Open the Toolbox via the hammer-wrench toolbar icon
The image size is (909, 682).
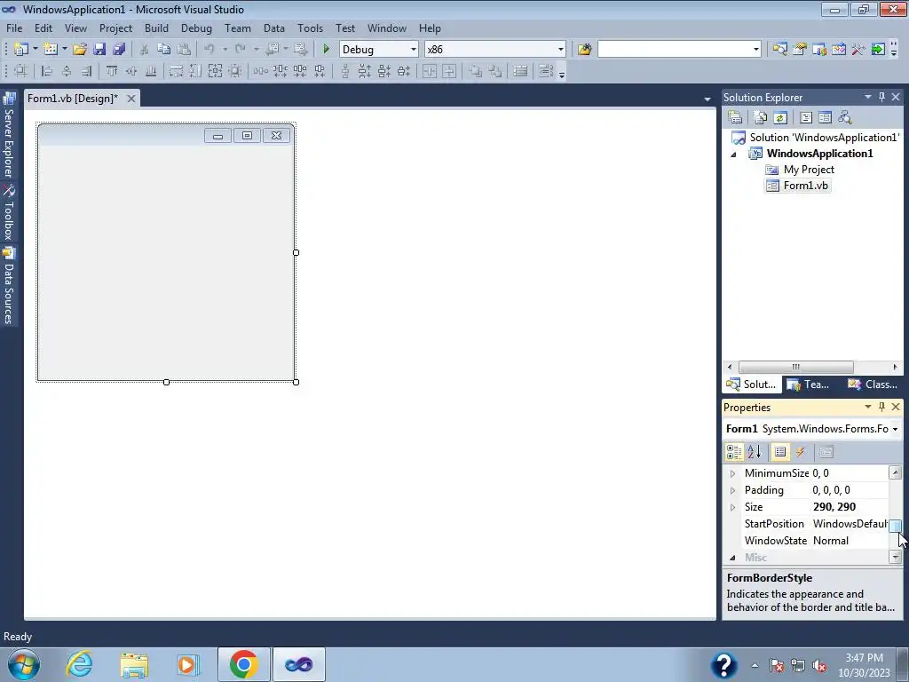coord(858,50)
